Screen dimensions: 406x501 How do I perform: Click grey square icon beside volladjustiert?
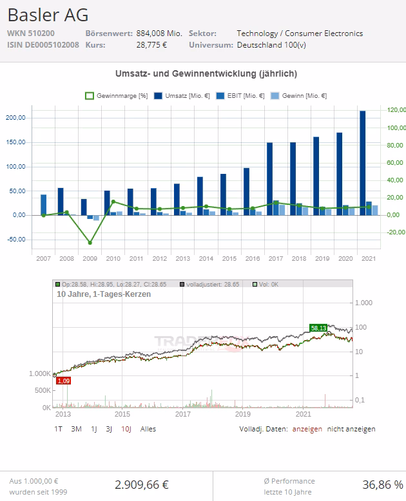coord(183,283)
